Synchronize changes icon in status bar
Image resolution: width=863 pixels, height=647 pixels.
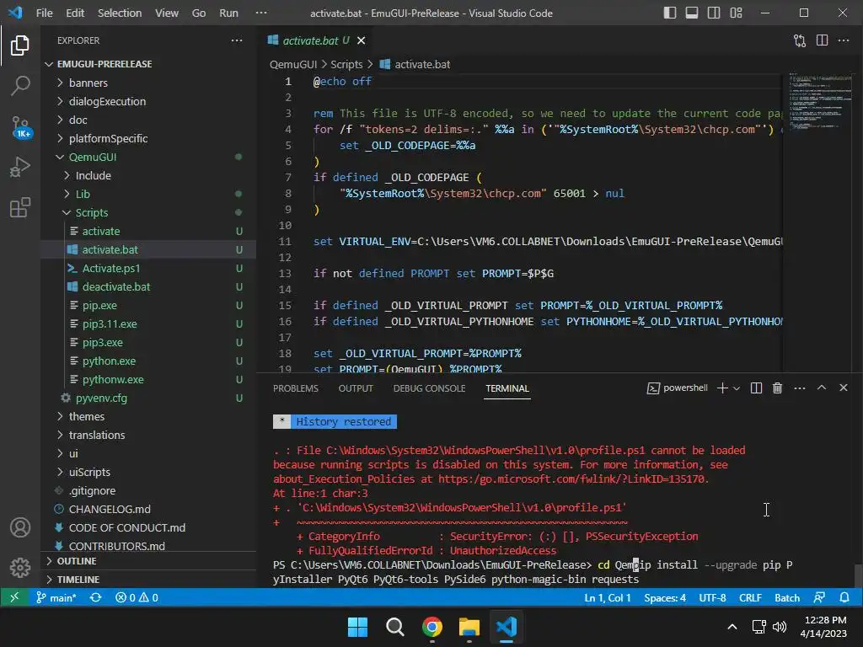click(96, 597)
